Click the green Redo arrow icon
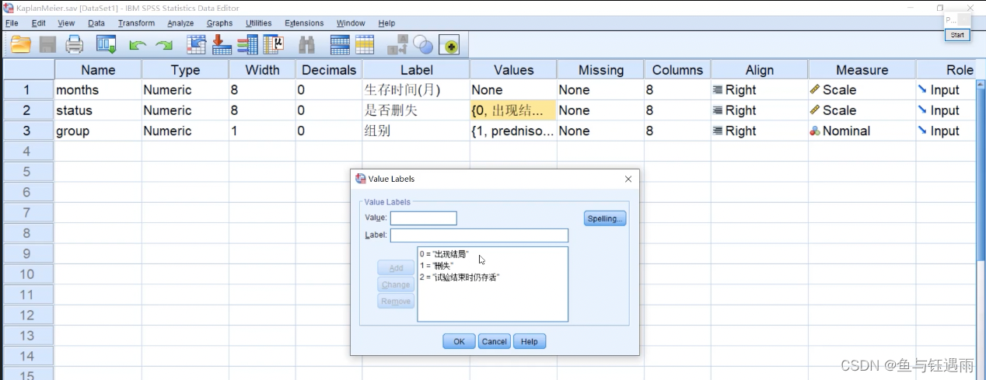The width and height of the screenshot is (986, 380). pos(163,46)
